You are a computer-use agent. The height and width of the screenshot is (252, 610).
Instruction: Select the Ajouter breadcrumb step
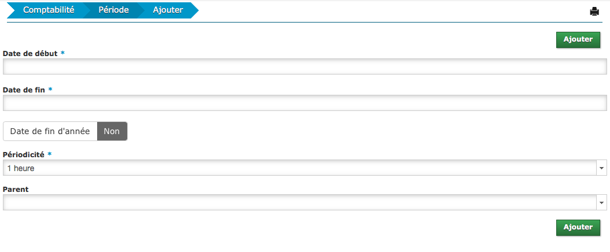[168, 10]
